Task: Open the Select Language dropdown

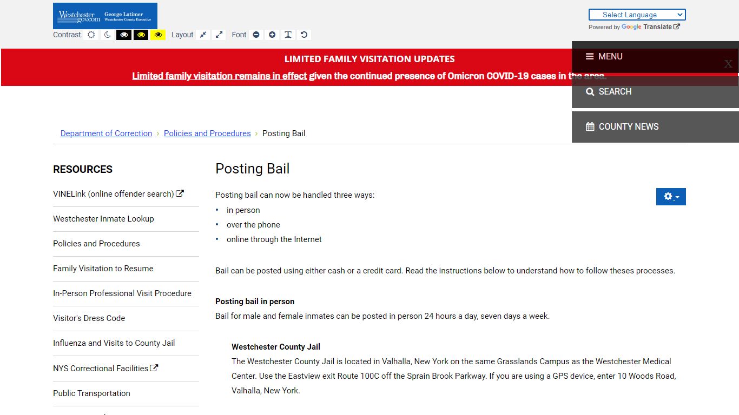Action: 637,15
